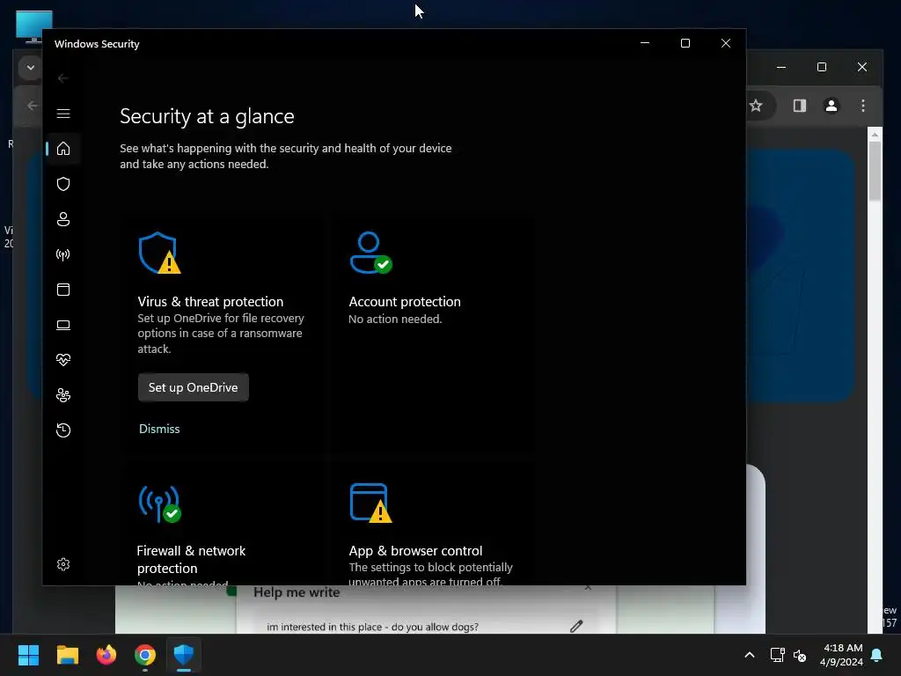Open Windows Security settings gear
Image resolution: width=901 pixels, height=676 pixels.
click(63, 564)
